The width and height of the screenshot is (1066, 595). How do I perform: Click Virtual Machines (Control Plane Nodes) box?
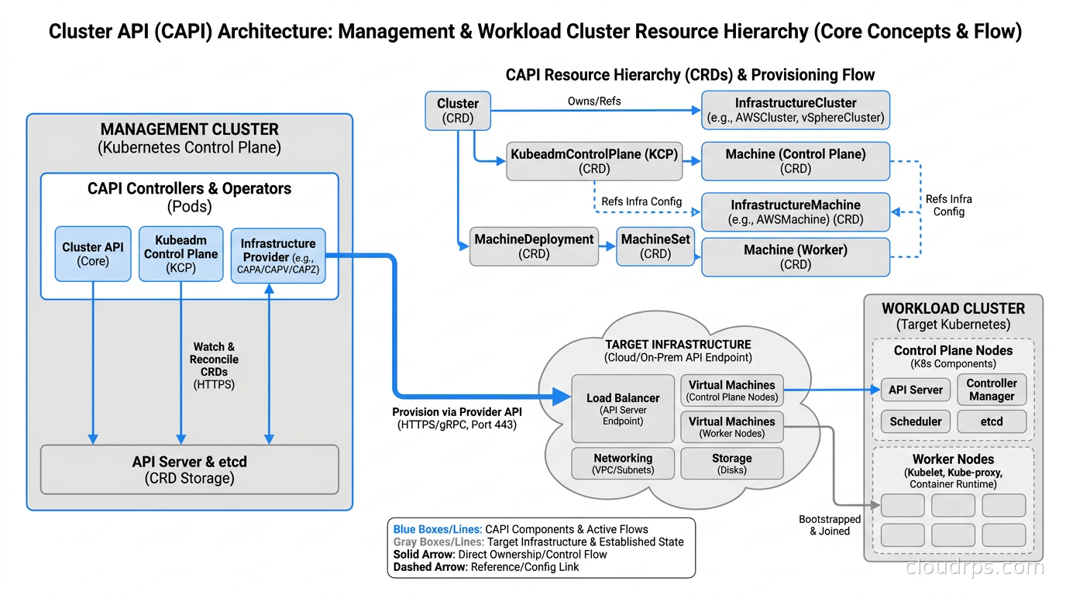coord(731,390)
